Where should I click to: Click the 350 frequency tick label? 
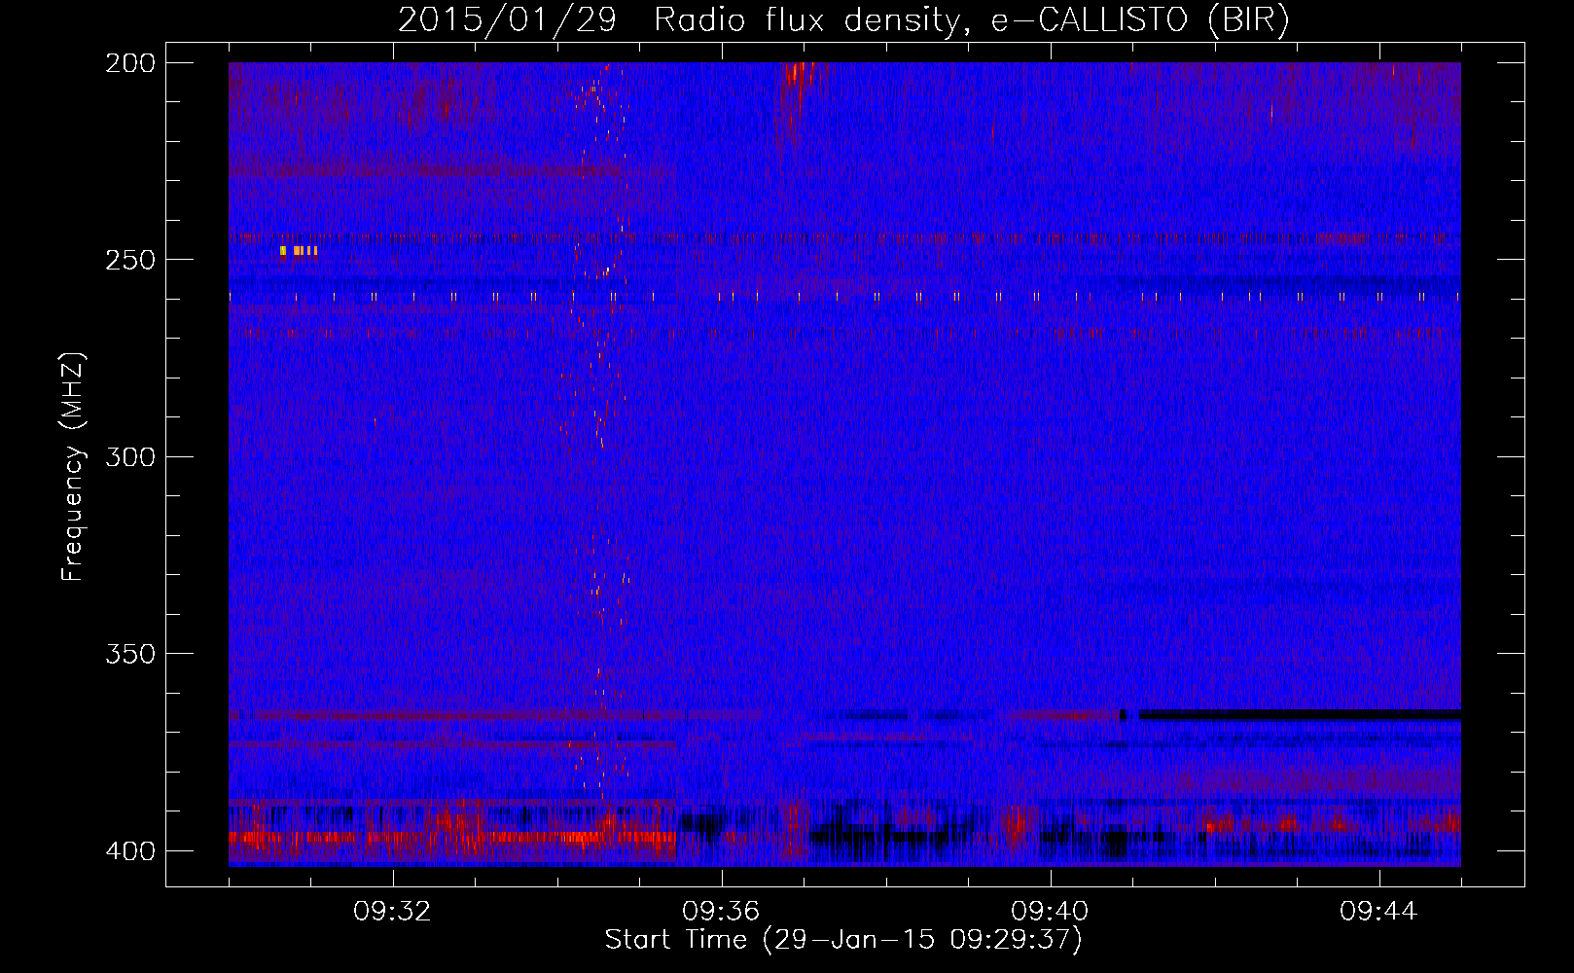pos(129,653)
